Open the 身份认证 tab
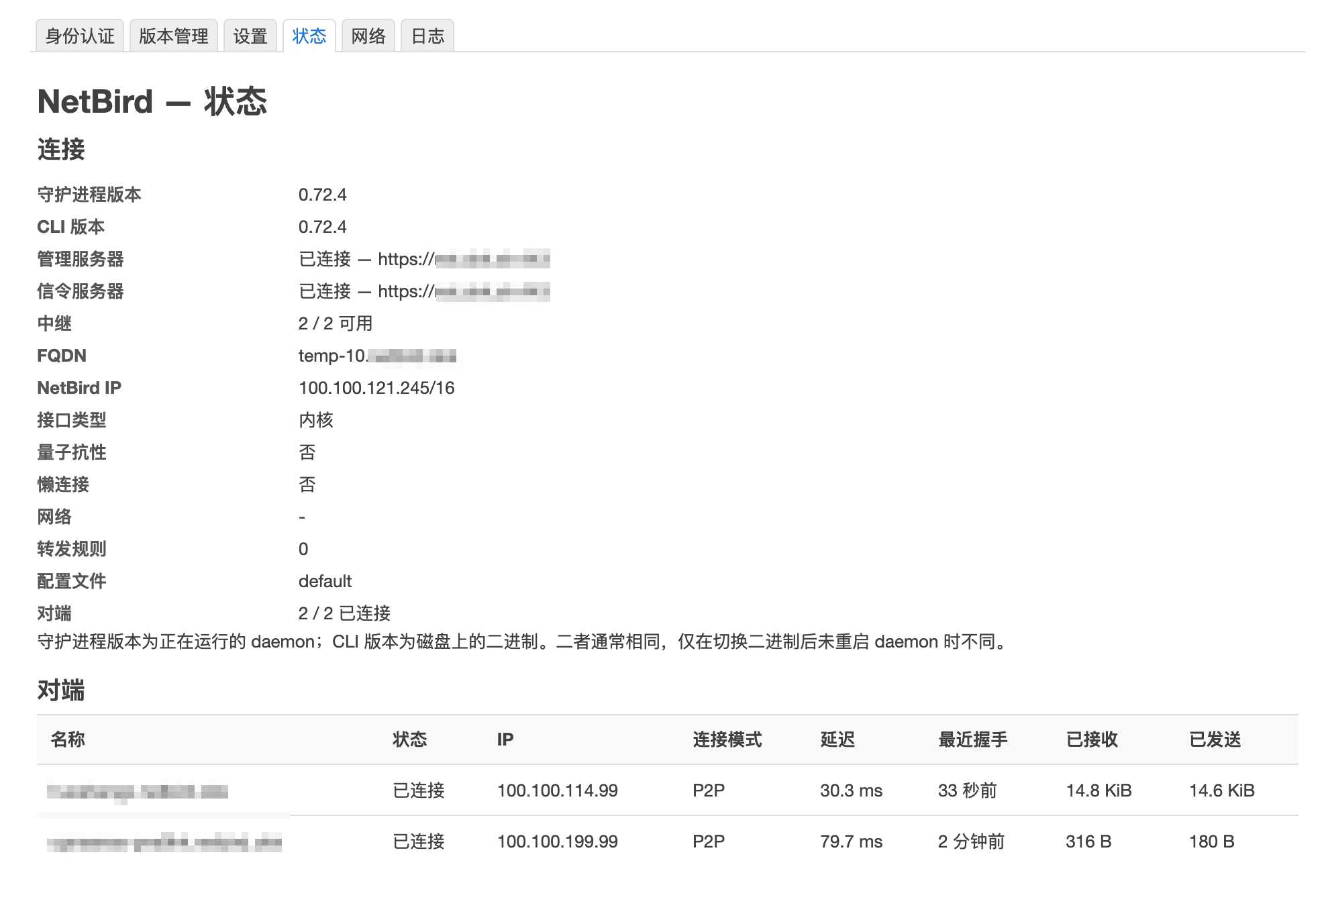Viewport: 1326px width, 922px height. (80, 36)
